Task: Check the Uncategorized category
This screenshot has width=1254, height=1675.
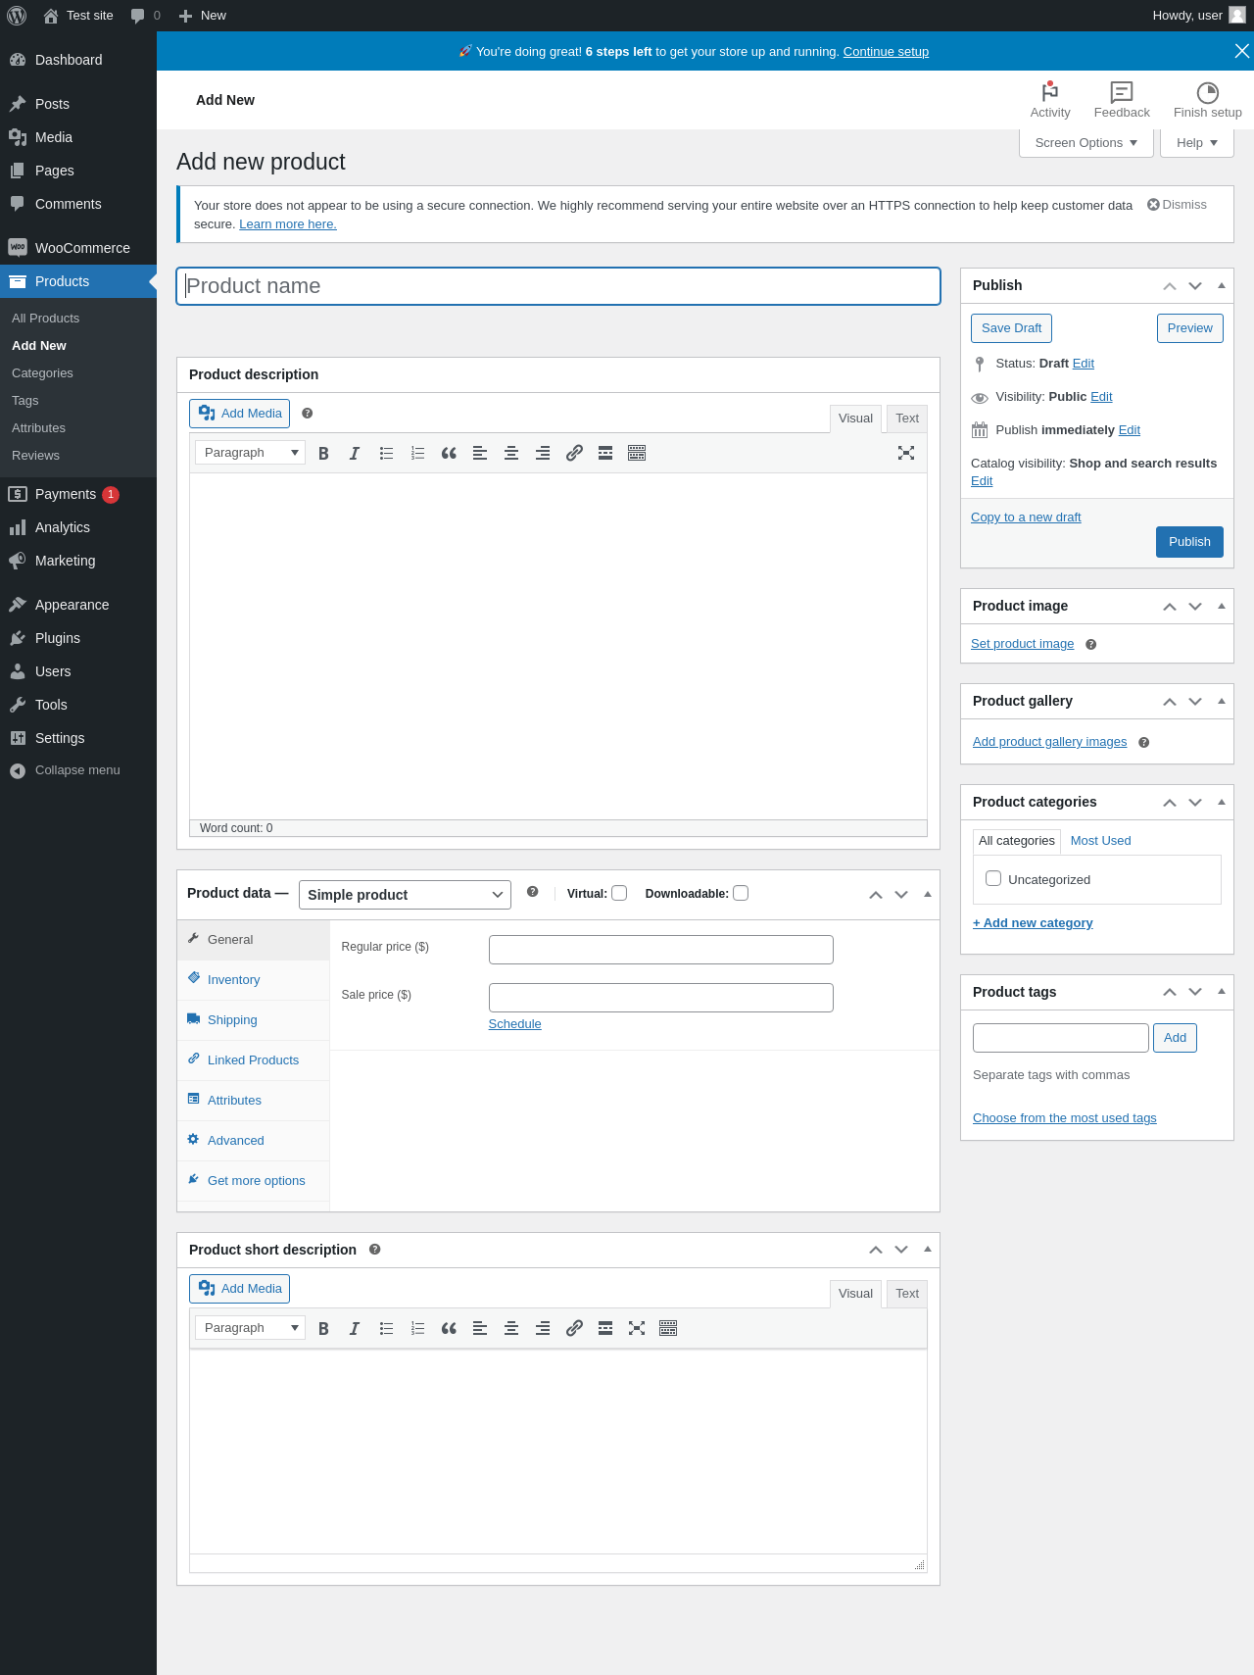Action: [x=993, y=878]
